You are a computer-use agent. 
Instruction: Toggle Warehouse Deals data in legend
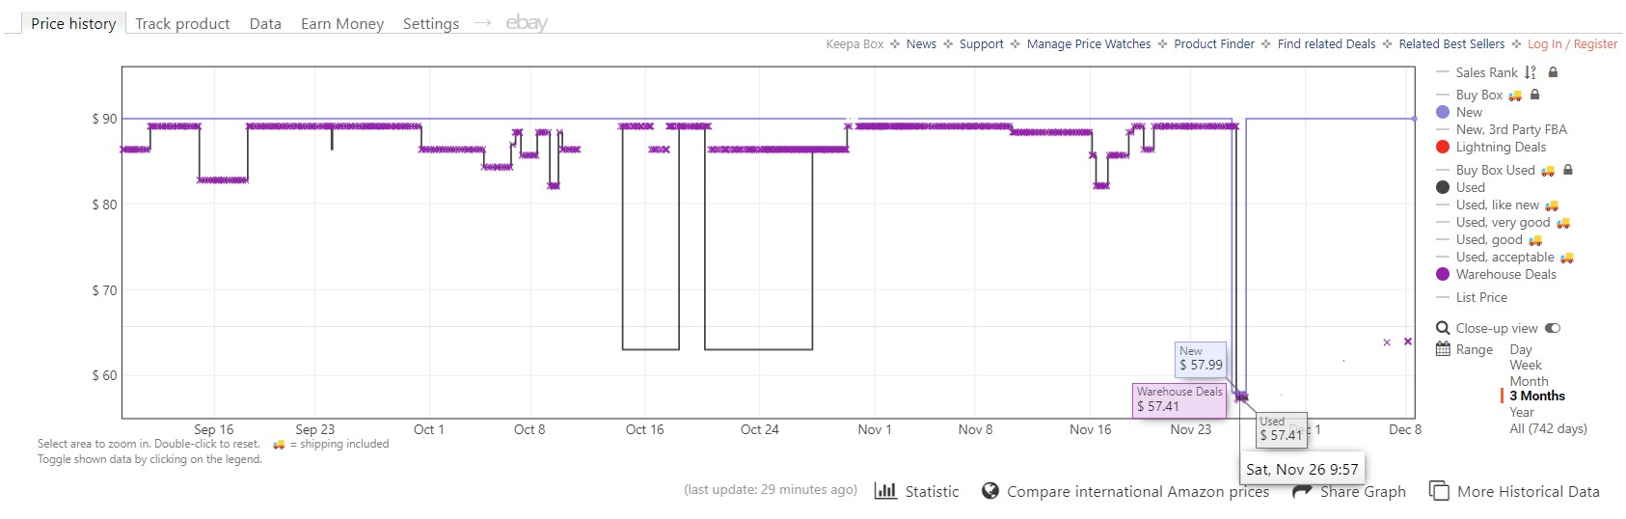pyautogui.click(x=1505, y=275)
